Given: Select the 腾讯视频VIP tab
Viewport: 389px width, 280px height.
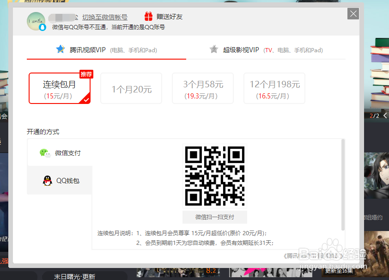Looking at the screenshot, I should (106, 50).
